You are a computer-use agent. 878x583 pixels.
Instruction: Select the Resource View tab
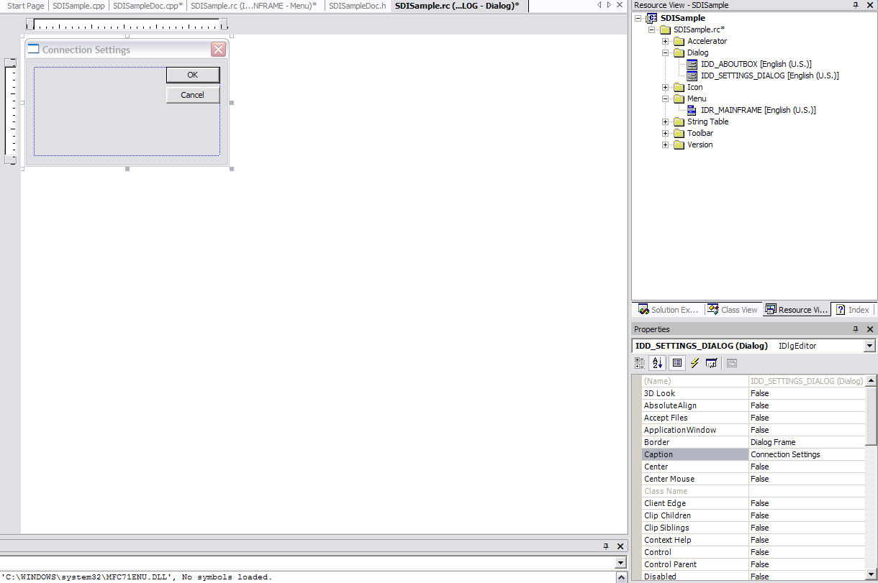(797, 310)
